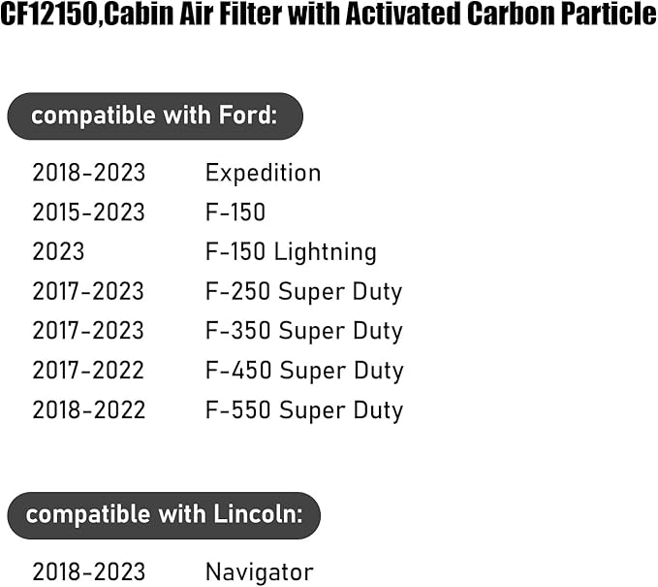Click the 2018-2023 year range beside Expedition
This screenshot has height=587, width=658.
pos(88,173)
